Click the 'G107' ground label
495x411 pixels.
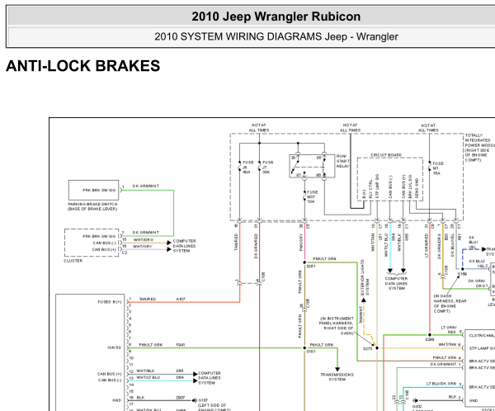(x=203, y=400)
